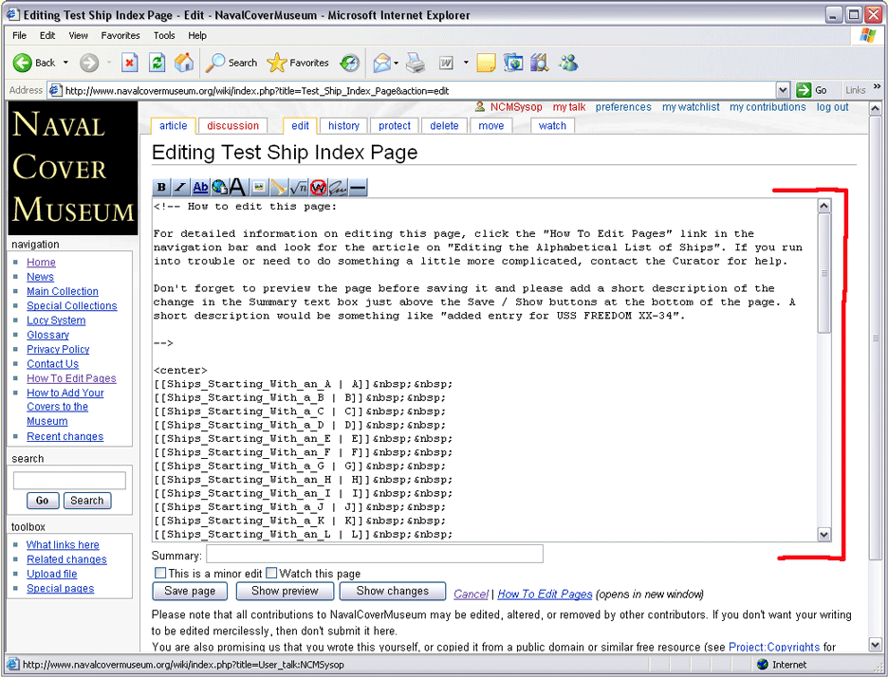Click into the Summary text field

[x=375, y=554]
